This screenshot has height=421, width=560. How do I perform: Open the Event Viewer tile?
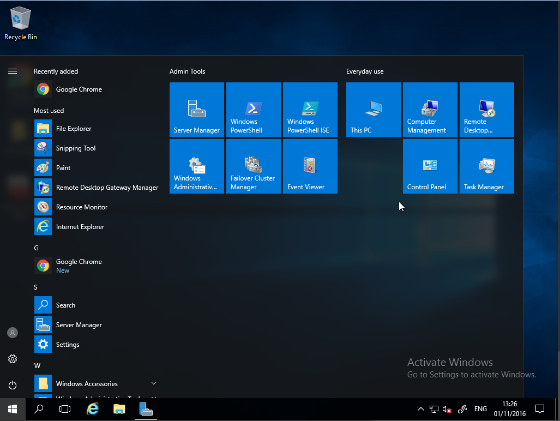coord(310,166)
